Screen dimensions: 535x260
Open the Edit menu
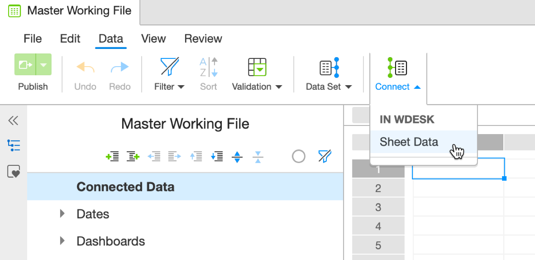(70, 39)
